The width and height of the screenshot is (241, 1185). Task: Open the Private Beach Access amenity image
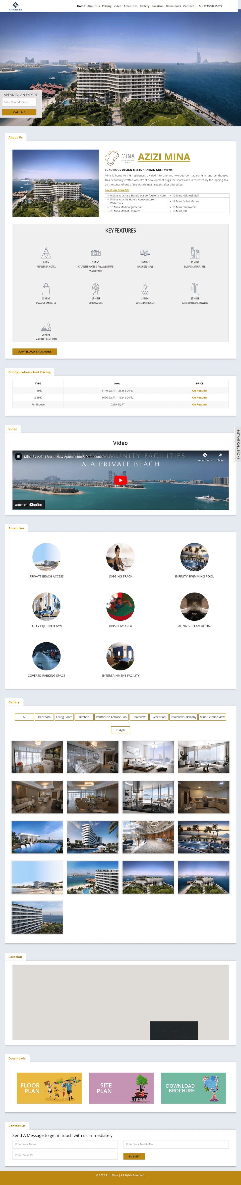pos(46,557)
